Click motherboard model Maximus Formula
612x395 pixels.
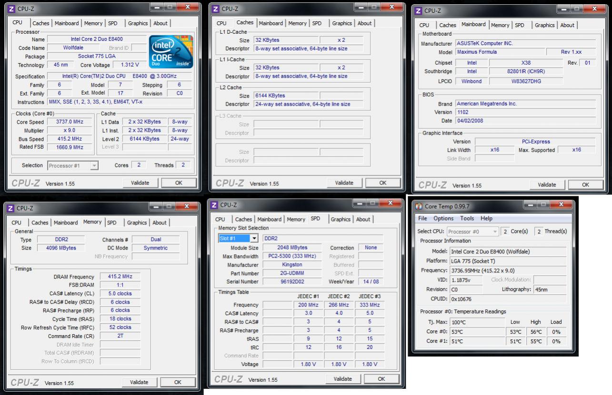point(500,52)
